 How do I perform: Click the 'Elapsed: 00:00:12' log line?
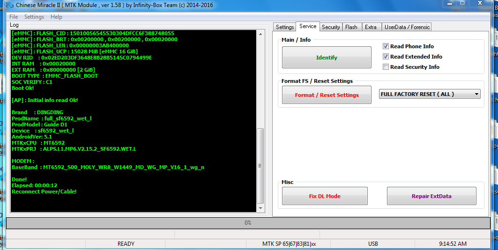point(34,185)
